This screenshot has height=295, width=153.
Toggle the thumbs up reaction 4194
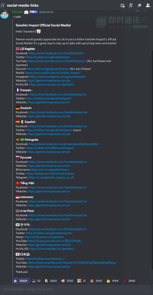112,281
